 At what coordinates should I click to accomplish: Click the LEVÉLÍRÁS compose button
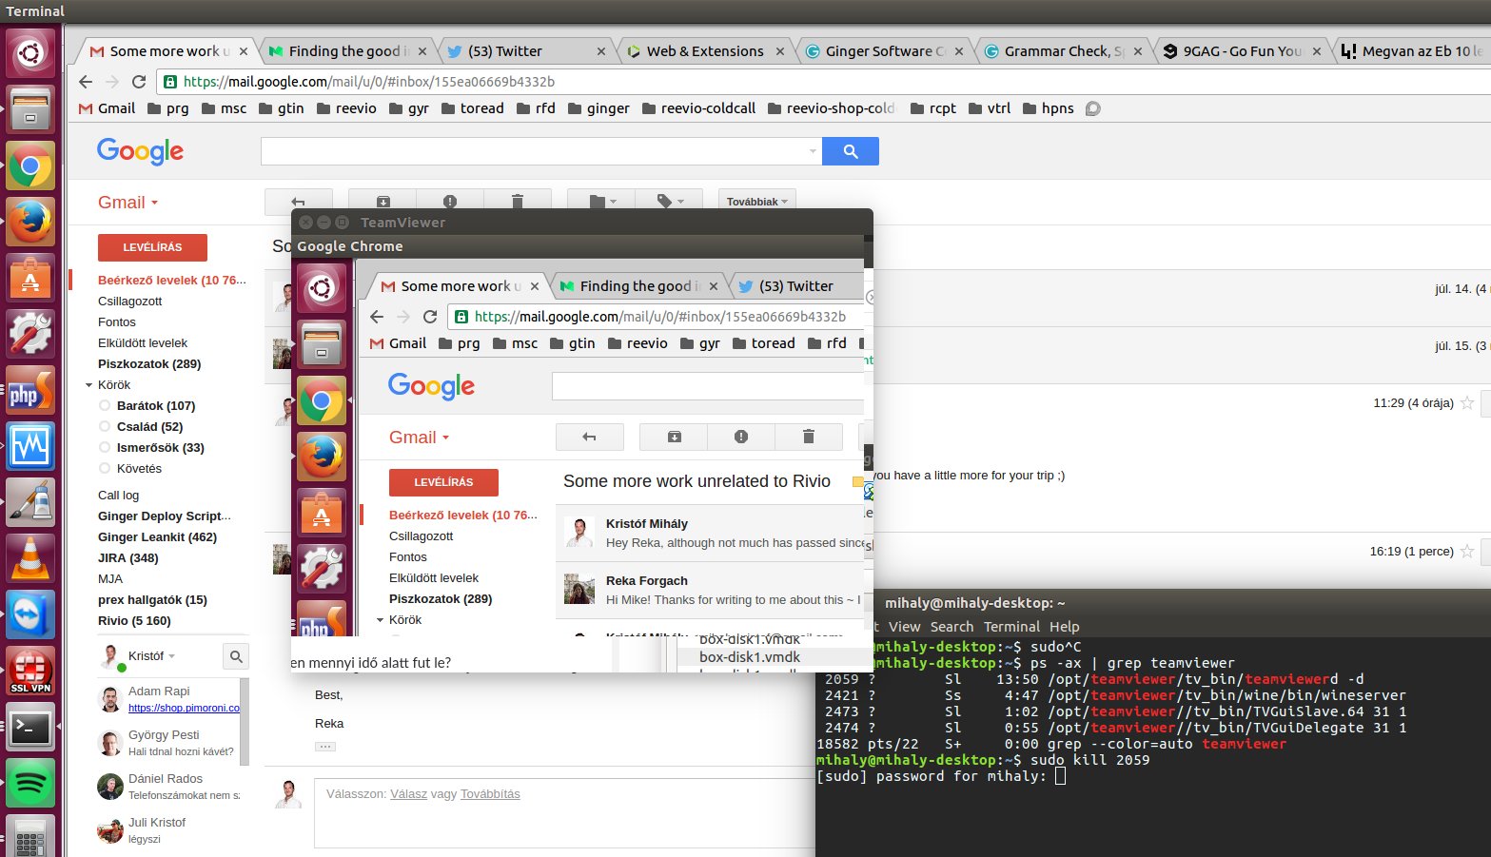(x=152, y=247)
